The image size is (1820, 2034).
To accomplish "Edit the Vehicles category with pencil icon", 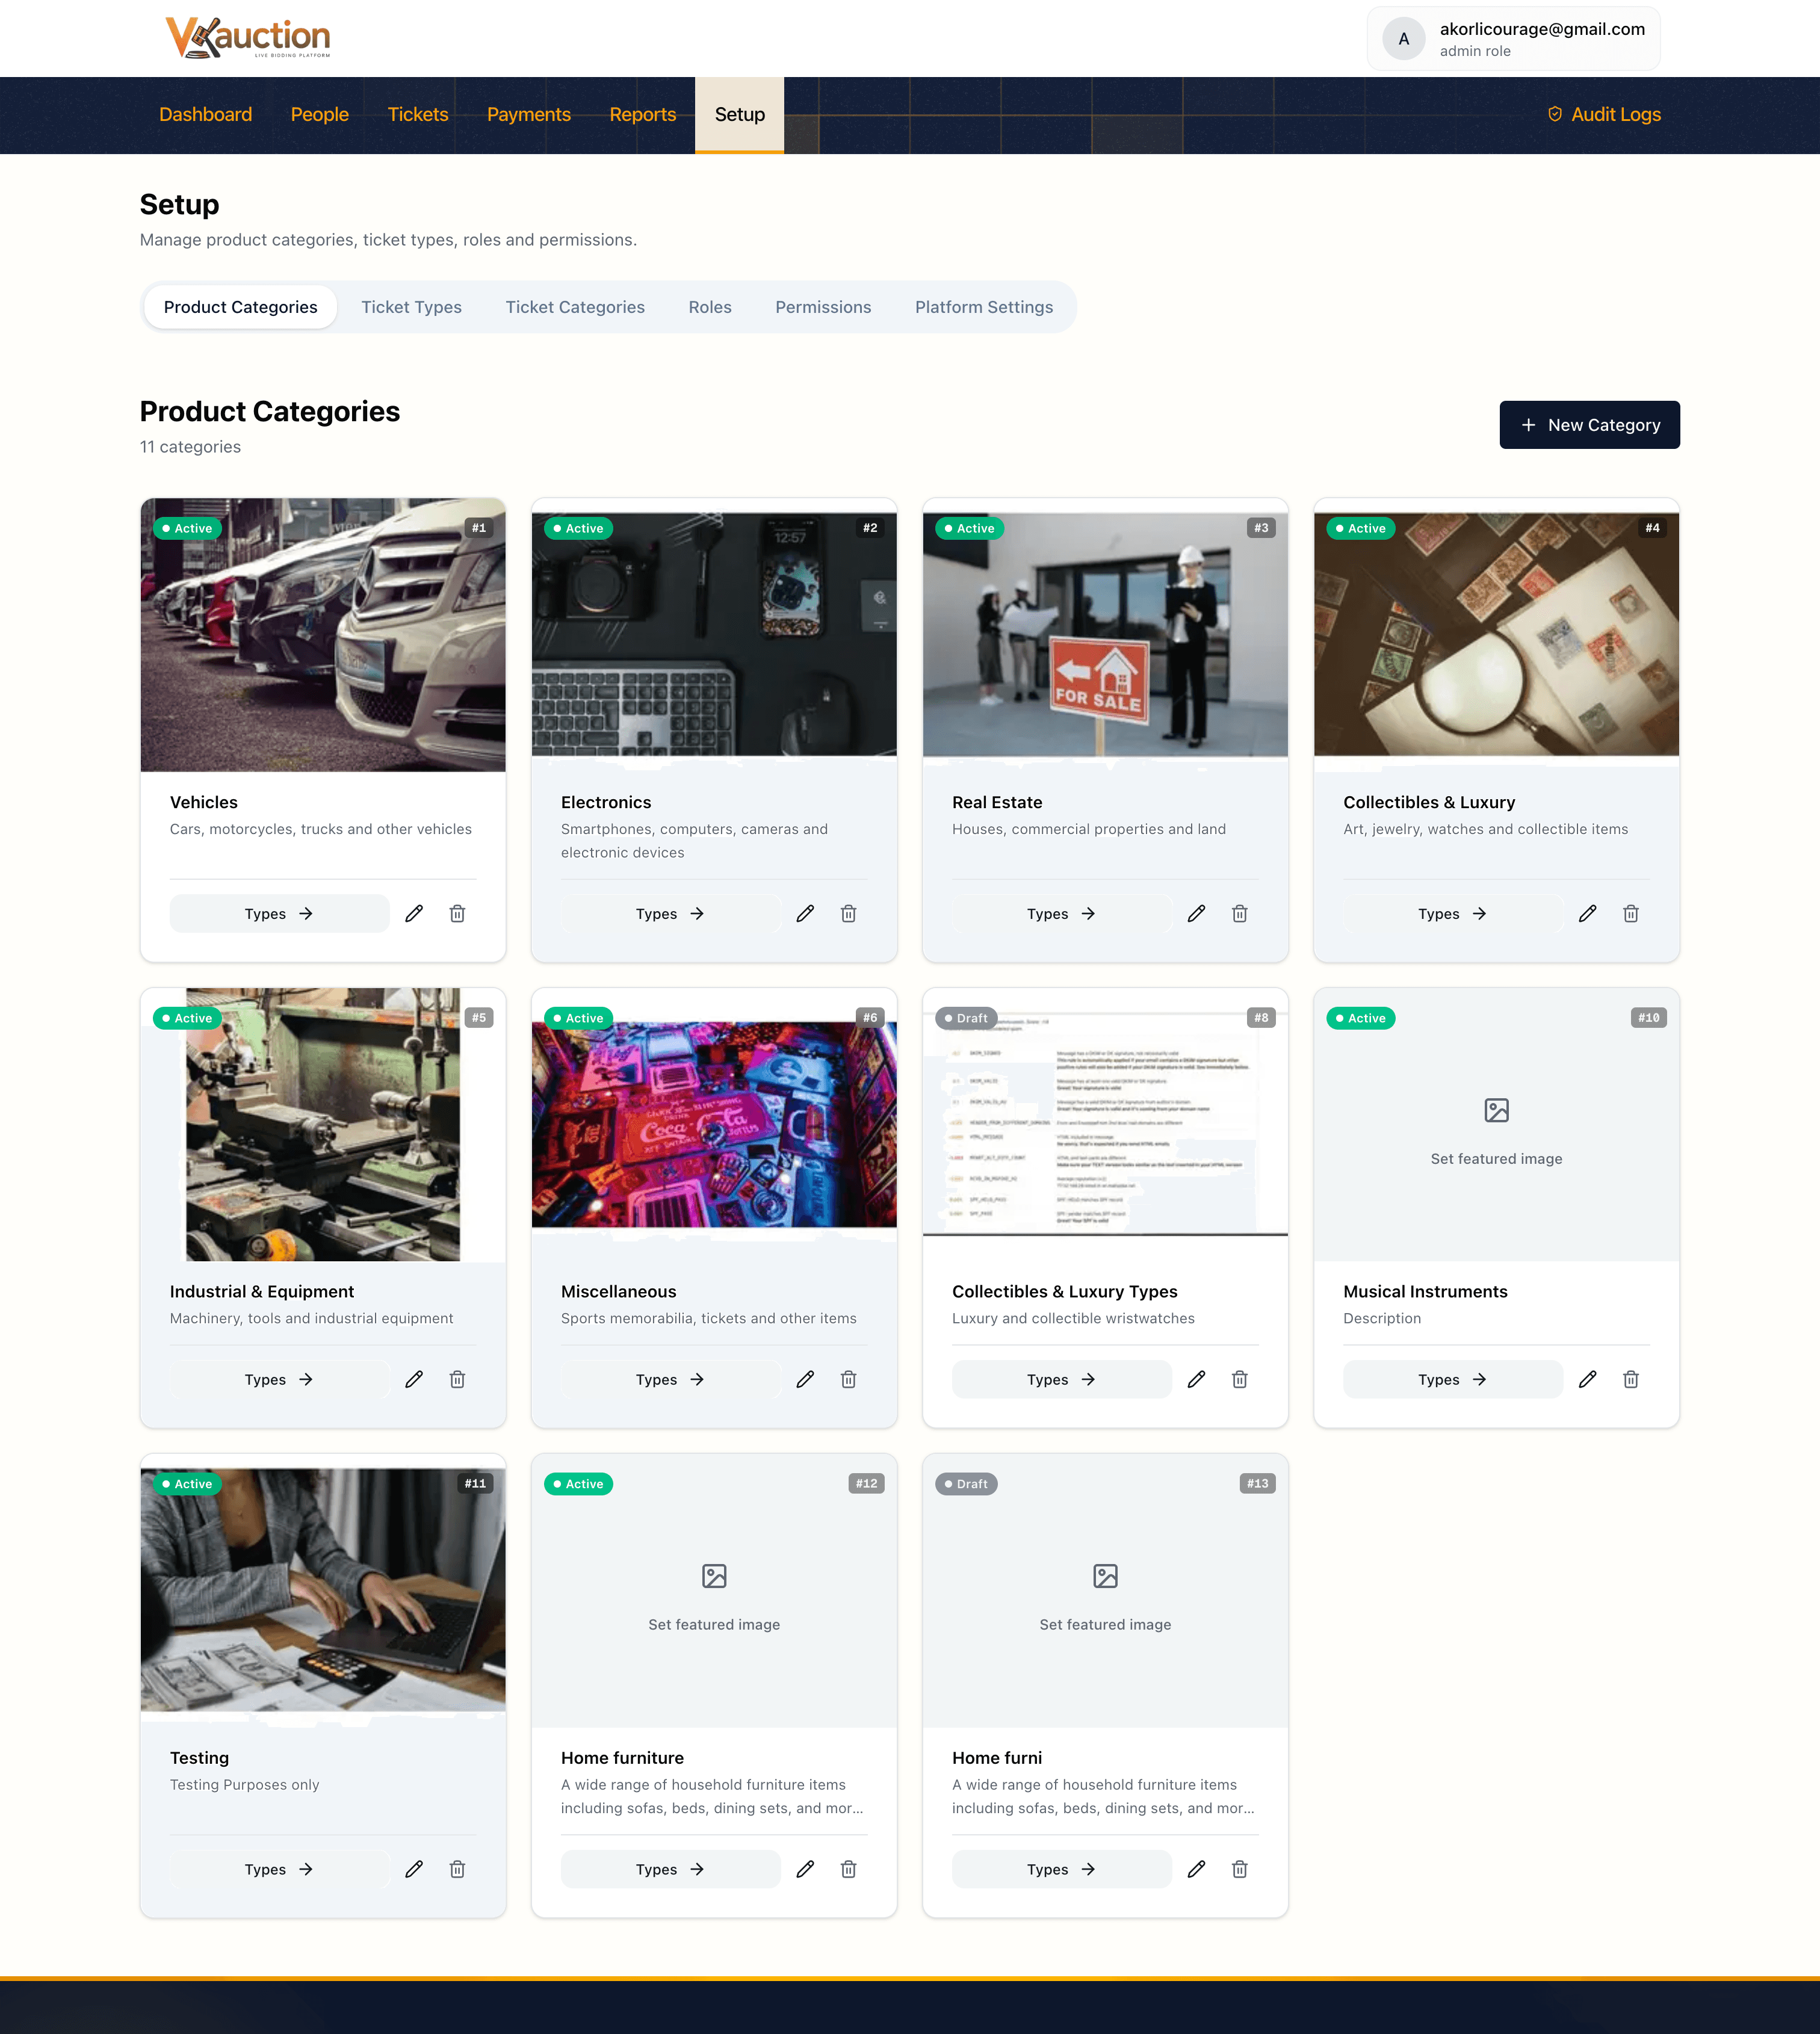I will [x=414, y=913].
